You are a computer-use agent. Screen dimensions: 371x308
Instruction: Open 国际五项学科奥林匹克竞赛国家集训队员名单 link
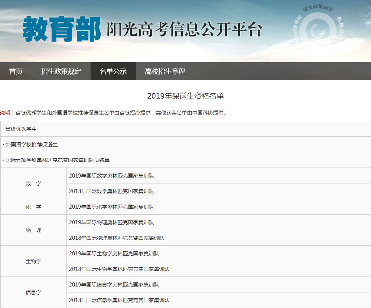coord(58,160)
